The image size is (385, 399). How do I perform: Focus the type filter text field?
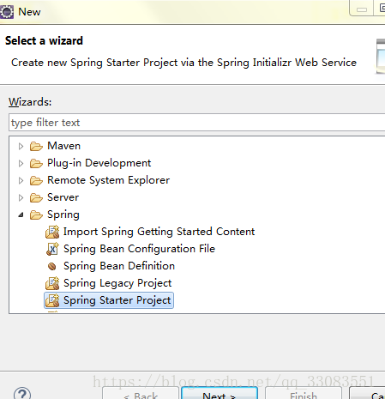[196, 123]
